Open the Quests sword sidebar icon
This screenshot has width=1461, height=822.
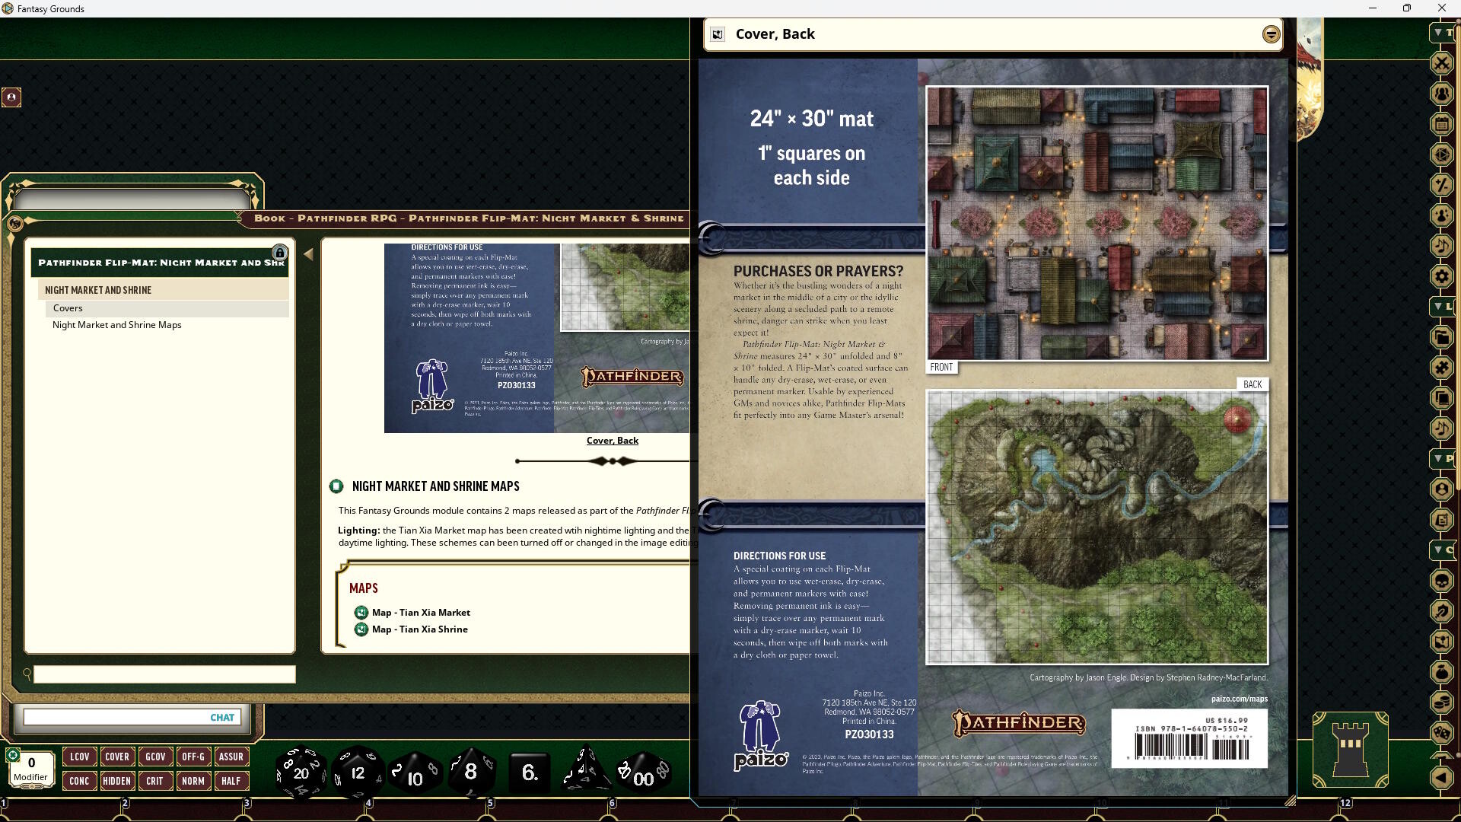tap(1442, 611)
